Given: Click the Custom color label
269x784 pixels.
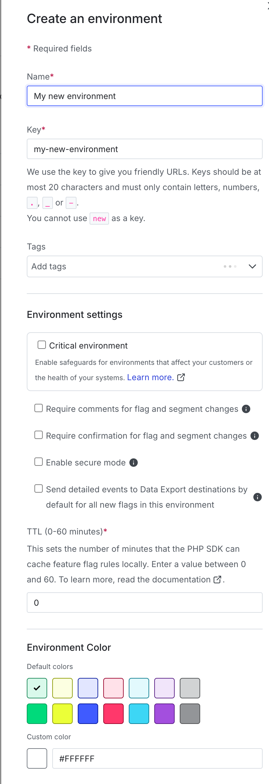Looking at the screenshot, I should [x=49, y=737].
